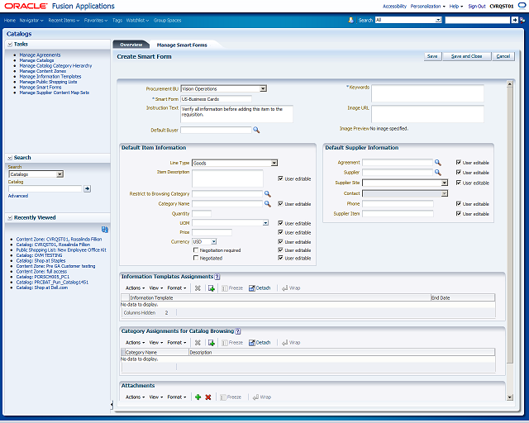Toggle User editable for Category Name
The height and width of the screenshot is (423, 529).
pyautogui.click(x=280, y=204)
